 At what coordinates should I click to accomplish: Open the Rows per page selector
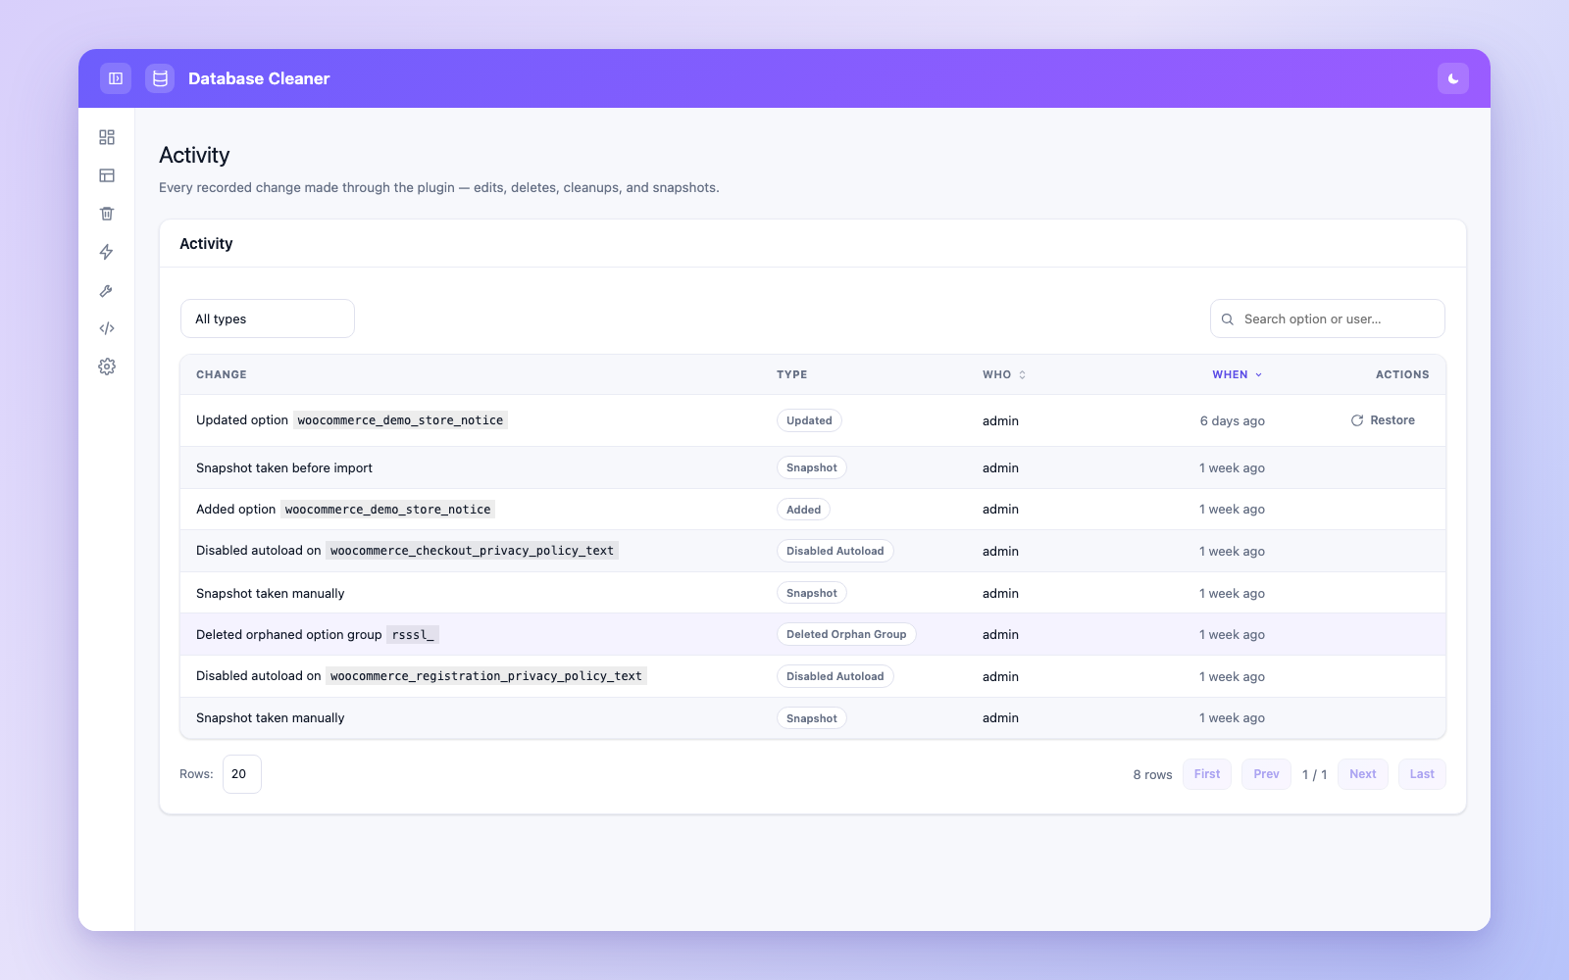[x=242, y=774]
